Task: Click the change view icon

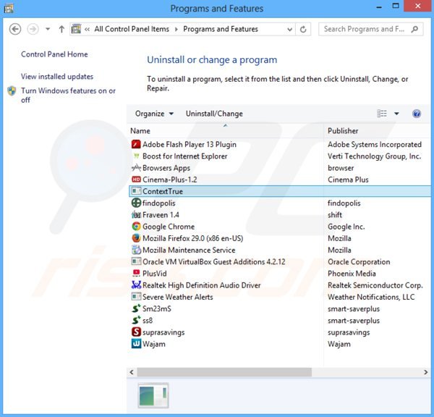Action: pos(382,114)
